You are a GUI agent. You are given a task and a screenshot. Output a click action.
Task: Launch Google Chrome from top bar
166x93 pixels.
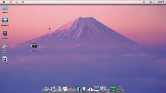click(x=11, y=2)
